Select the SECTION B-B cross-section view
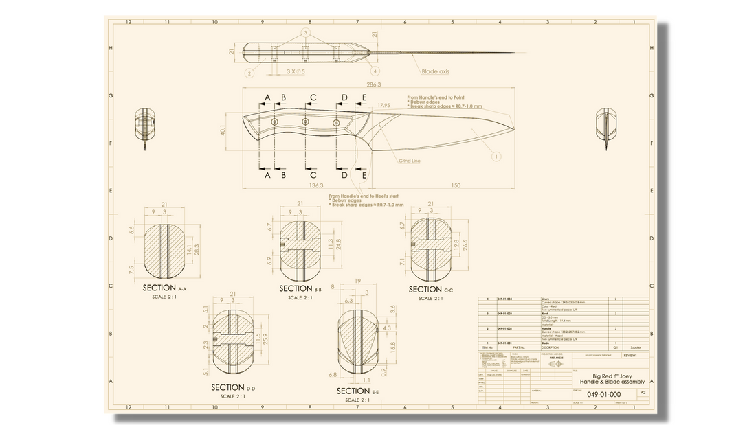Image resolution: width=756 pixels, height=425 pixels. (x=300, y=246)
